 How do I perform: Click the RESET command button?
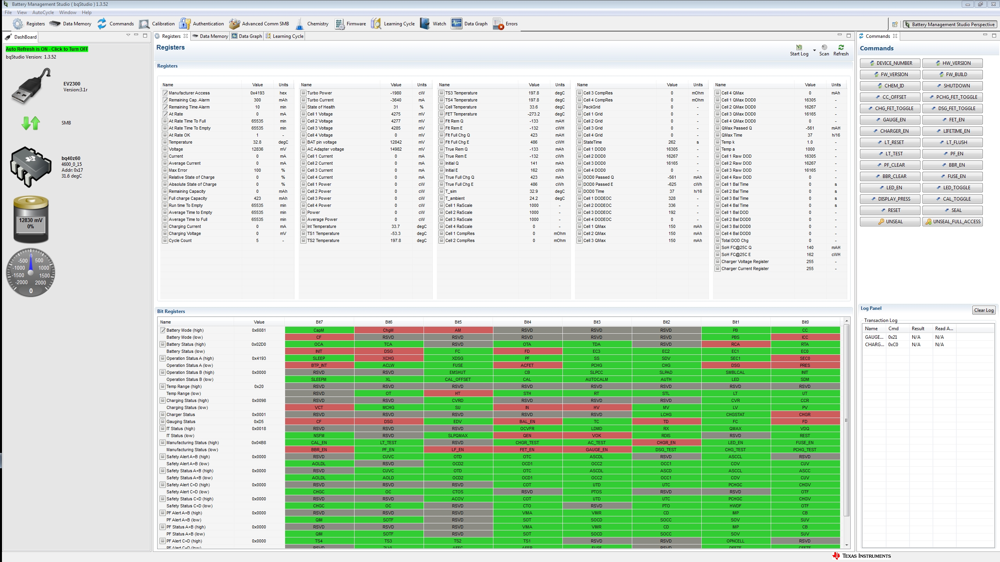890,210
